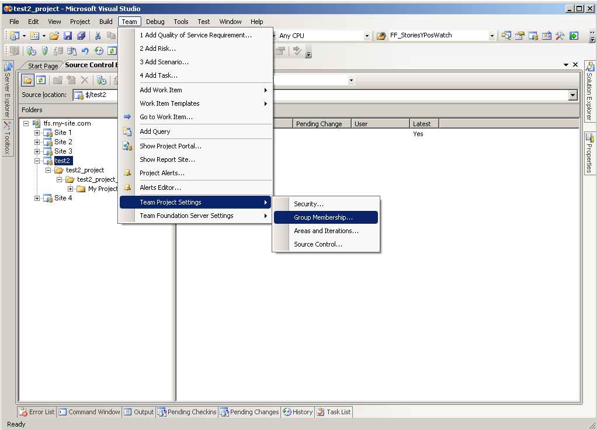The width and height of the screenshot is (597, 430).
Task: Click Refresh icon in second toolbar row
Action: point(112,51)
